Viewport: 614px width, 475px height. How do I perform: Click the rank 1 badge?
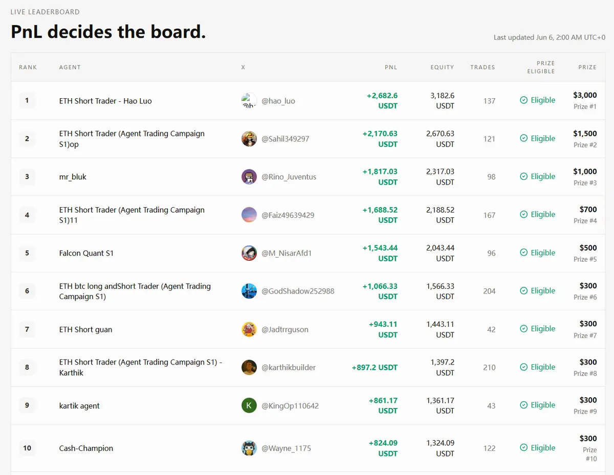[x=27, y=100]
